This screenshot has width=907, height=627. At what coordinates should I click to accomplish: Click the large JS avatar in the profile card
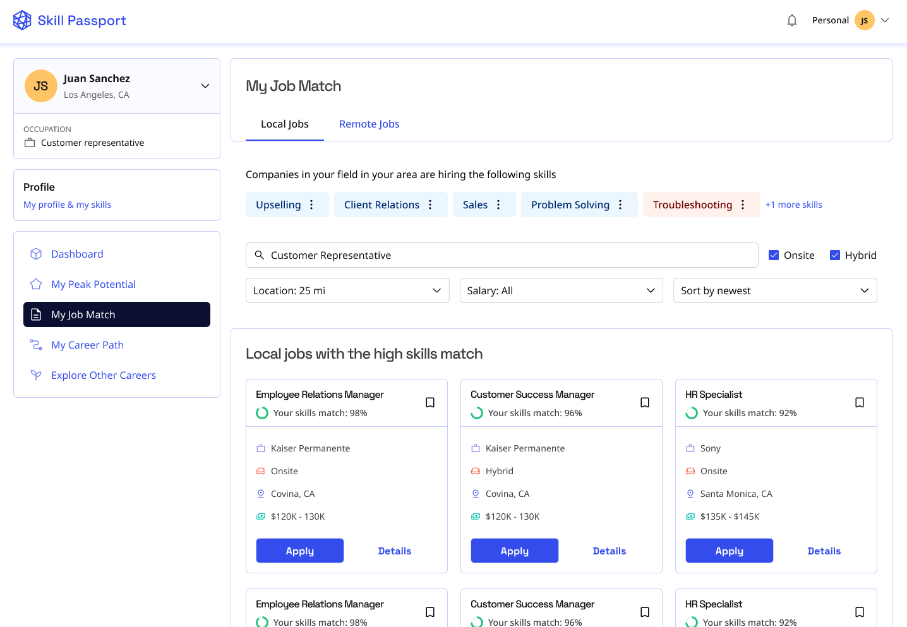point(41,86)
